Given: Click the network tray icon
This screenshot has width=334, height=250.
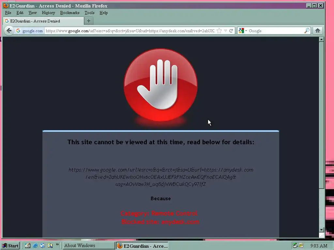Looking at the screenshot, I should click(295, 245).
